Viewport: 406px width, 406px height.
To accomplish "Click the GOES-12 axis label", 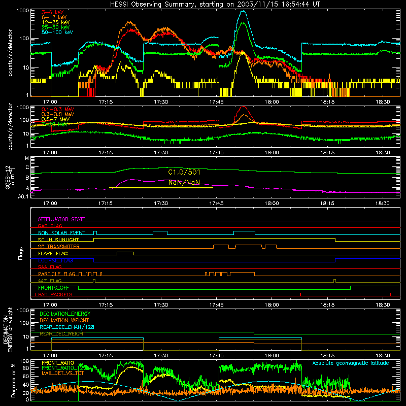I will coord(9,177).
